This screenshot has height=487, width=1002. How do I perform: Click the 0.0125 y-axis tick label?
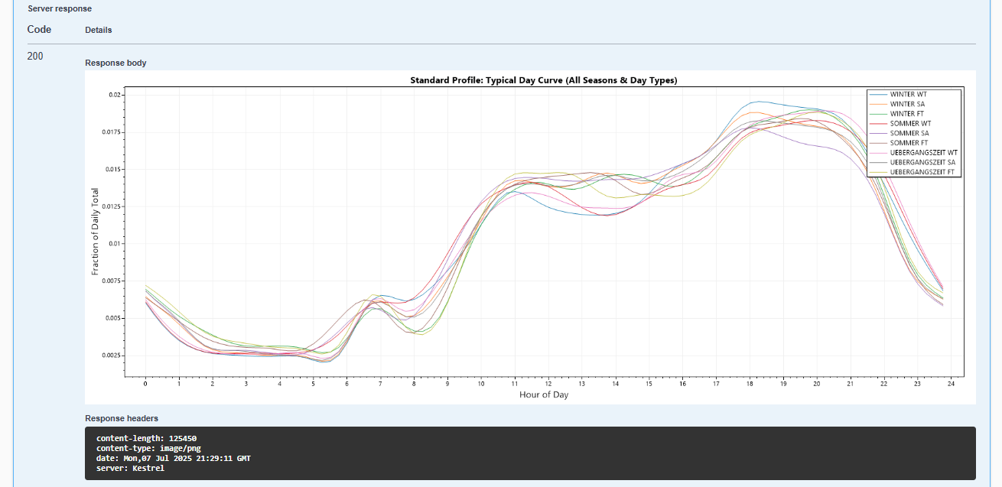click(x=110, y=206)
